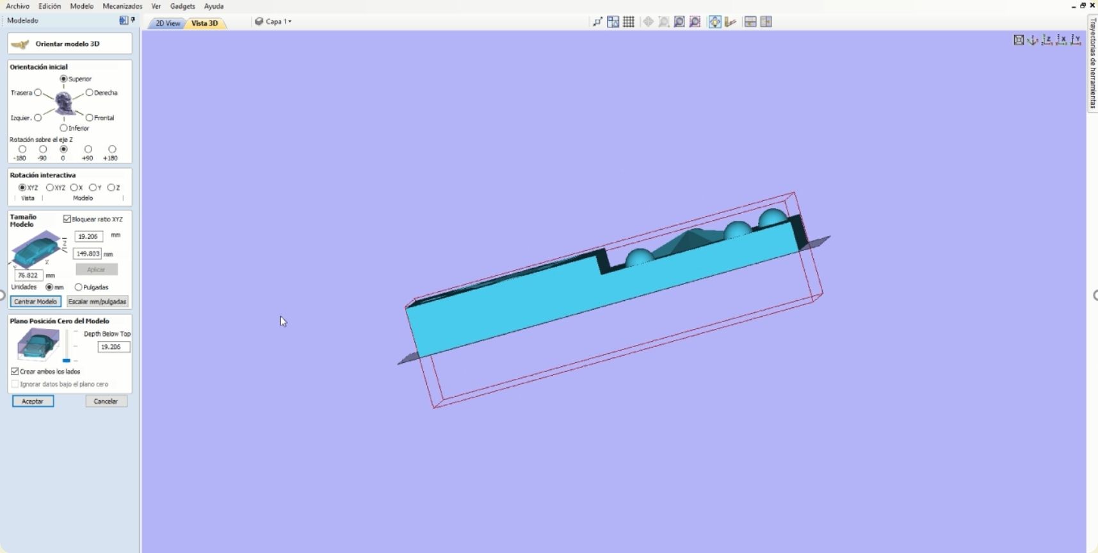Open the Archivo menu
Screen dimensions: 1098x553
click(x=18, y=6)
